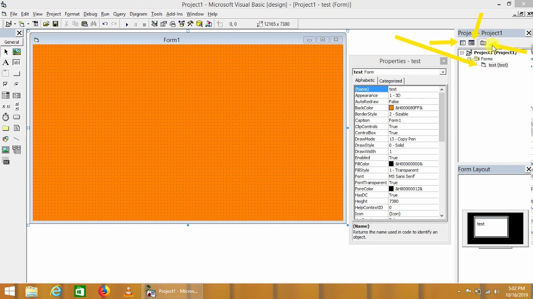Select the ComboBox control tool
Viewport: 533px width, 299px height.
[x=6, y=96]
